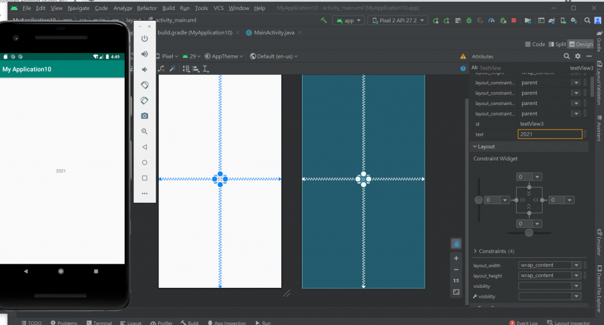
Task: Switch to MainActivity.java tab
Action: click(274, 32)
